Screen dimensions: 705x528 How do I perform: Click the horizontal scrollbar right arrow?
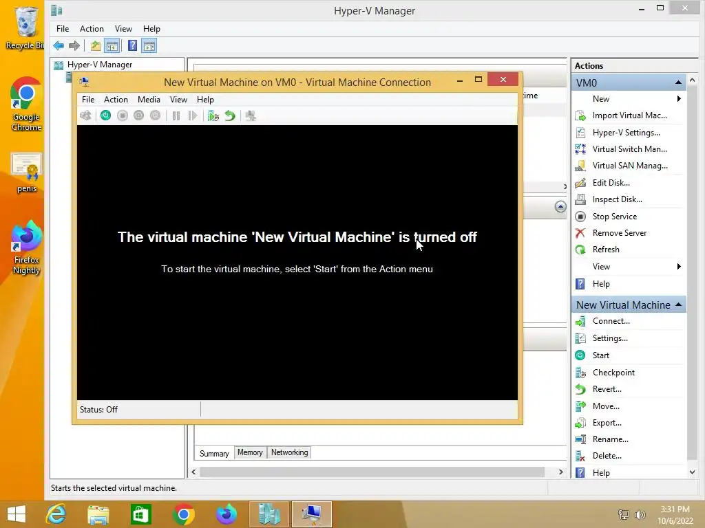tap(560, 472)
